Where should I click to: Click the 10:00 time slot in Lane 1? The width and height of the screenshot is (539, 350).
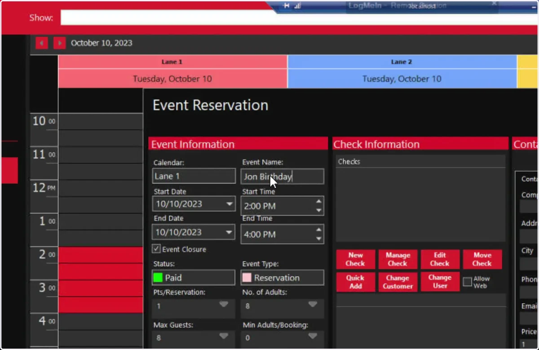(x=101, y=122)
